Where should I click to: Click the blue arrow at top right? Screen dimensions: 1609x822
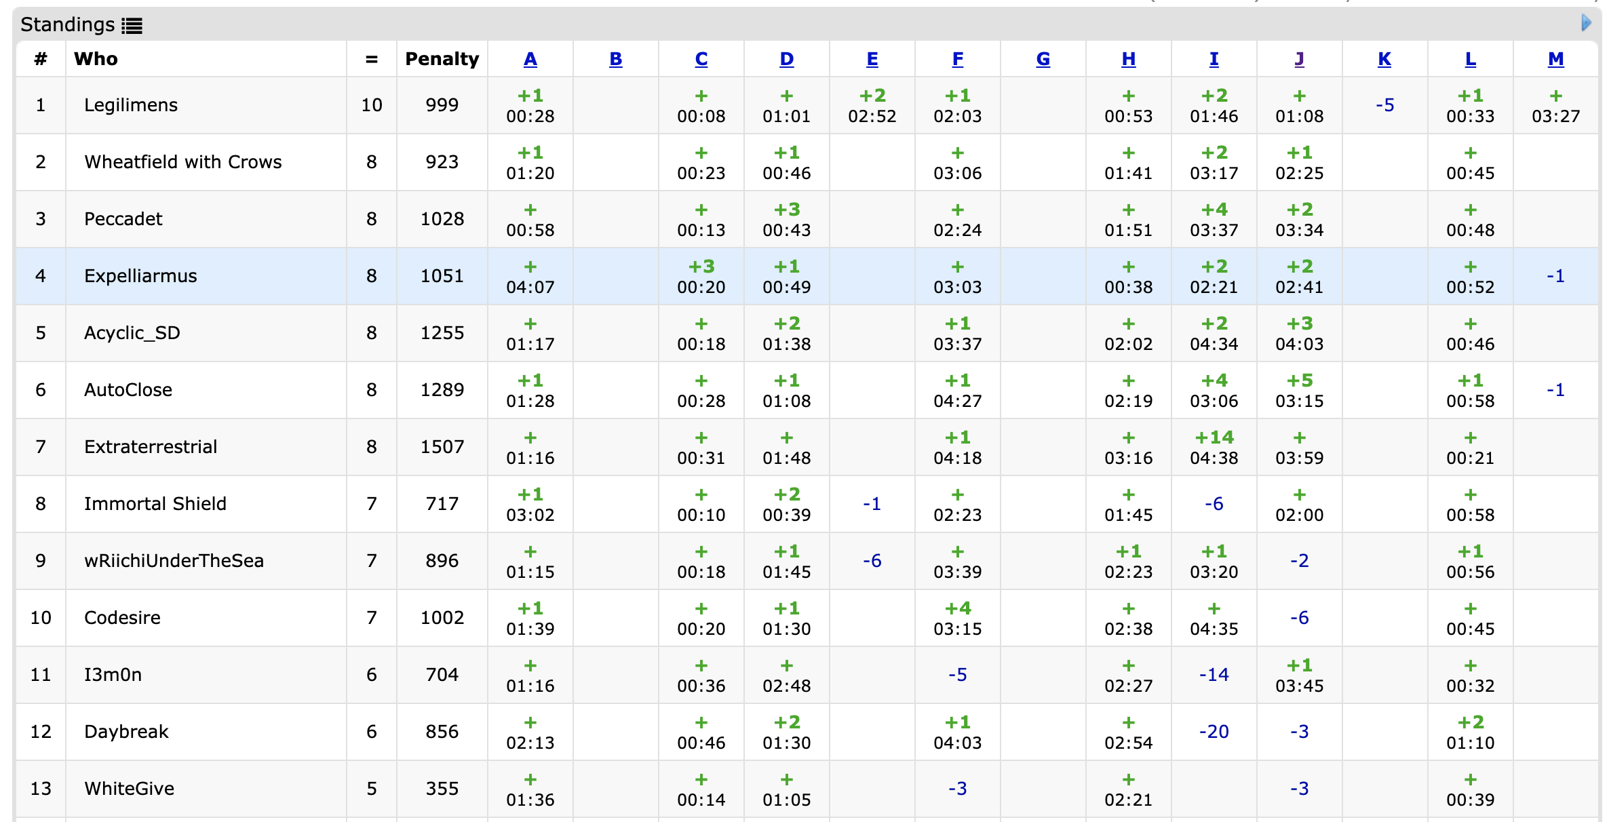coord(1585,23)
